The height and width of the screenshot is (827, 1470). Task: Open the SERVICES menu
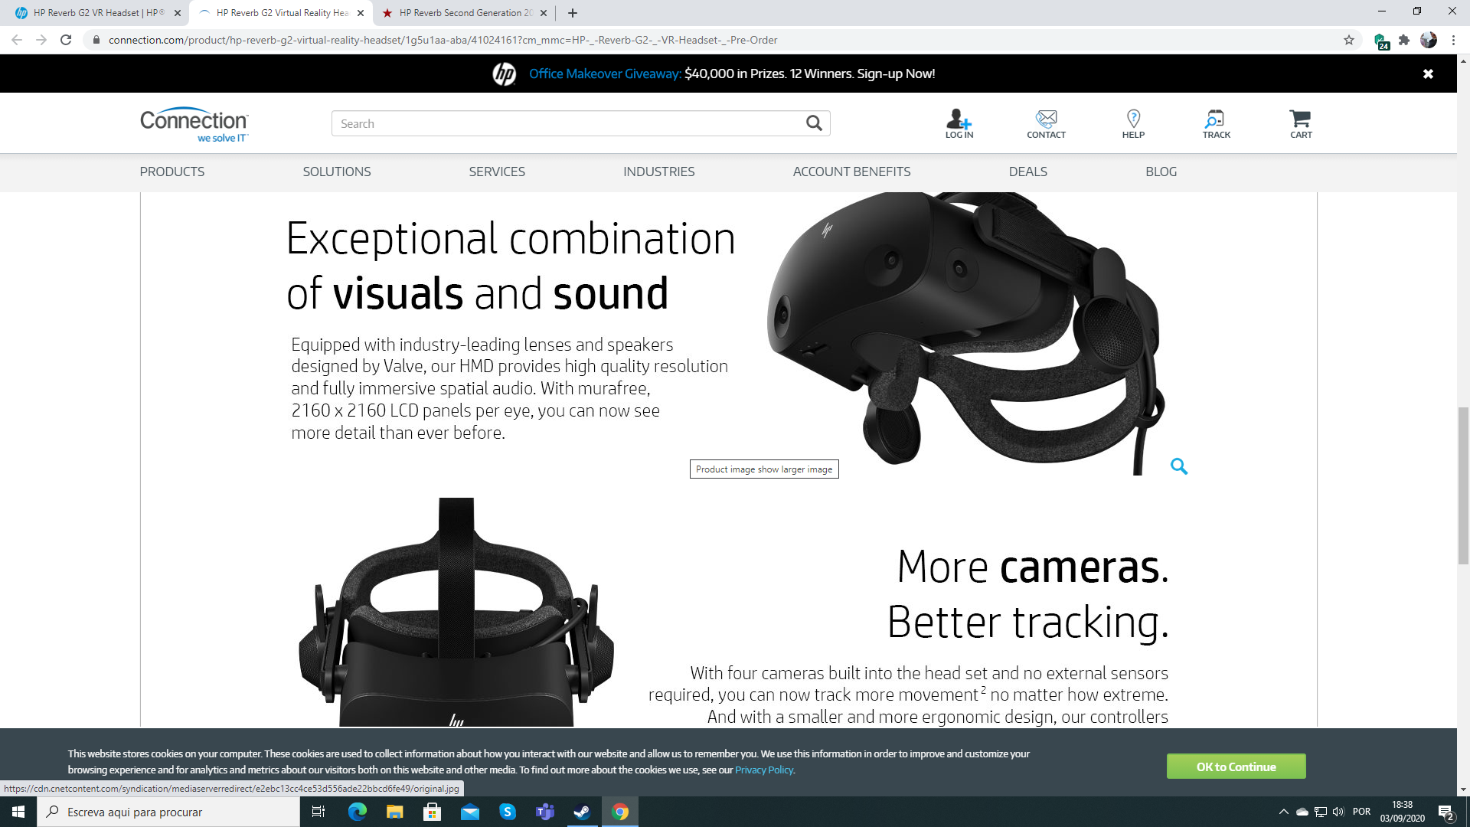(x=497, y=172)
